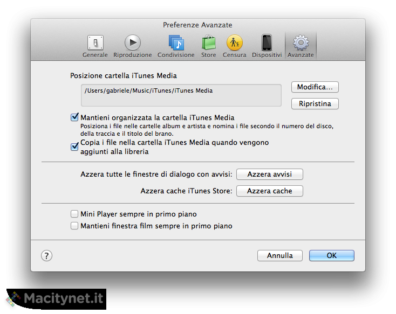Click the Ripristina button
The image size is (396, 314).
315,103
